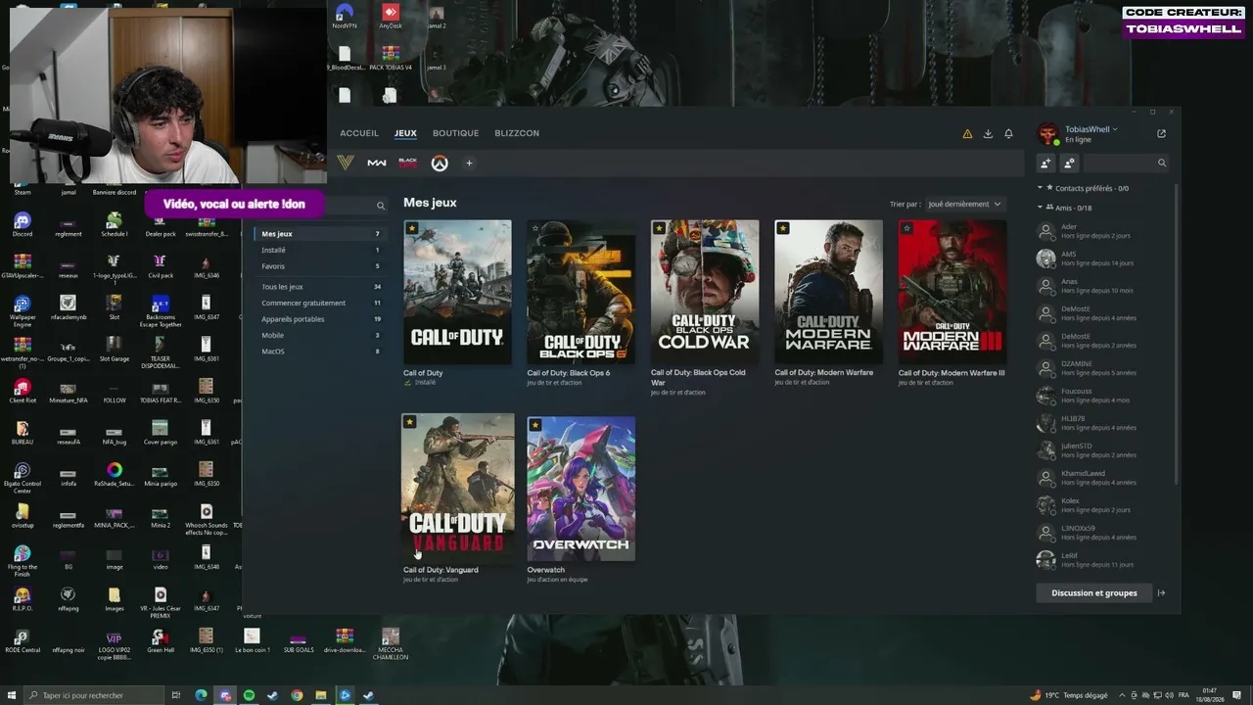Open Elgato Control Center desktop icon
This screenshot has height=705, width=1253.
pos(23,476)
